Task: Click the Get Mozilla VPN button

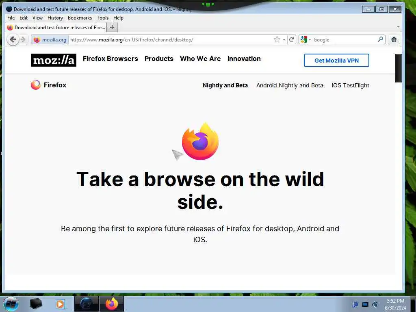Action: click(336, 61)
